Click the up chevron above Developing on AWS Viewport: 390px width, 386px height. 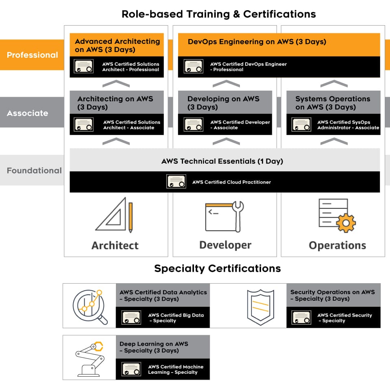(x=226, y=84)
